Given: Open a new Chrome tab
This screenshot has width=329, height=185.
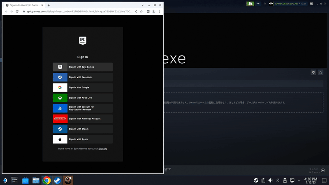Looking at the screenshot, I should (49, 5).
